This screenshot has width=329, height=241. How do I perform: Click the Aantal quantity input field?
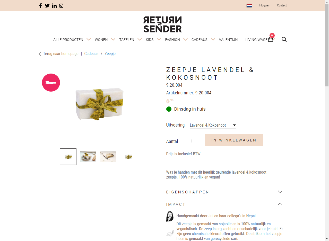coord(192,141)
